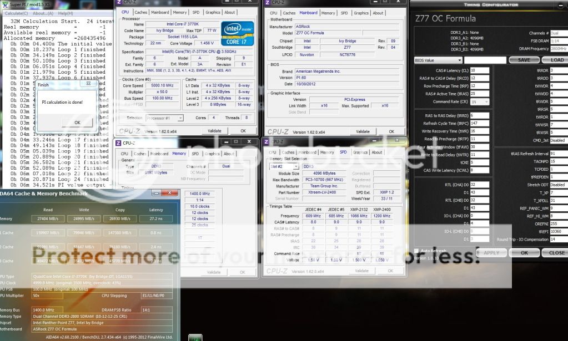568x341 pixels.
Task: Open the Command Rate (CR) dropdown
Action: 480,101
